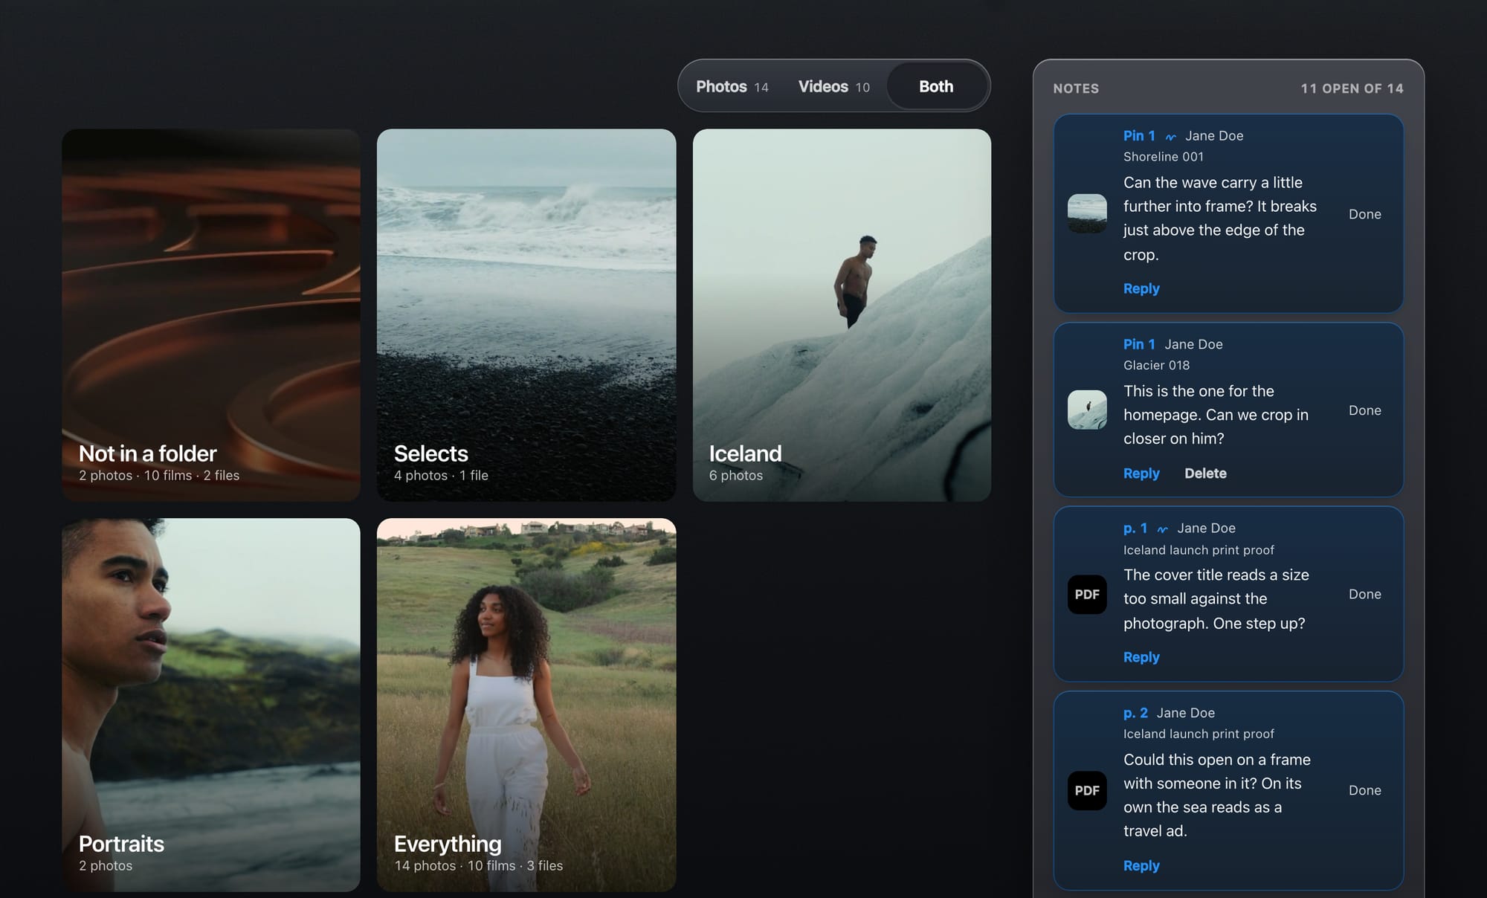Click the drawing squiggle icon beside p. 1
Screen dimensions: 1487x898
1163,529
